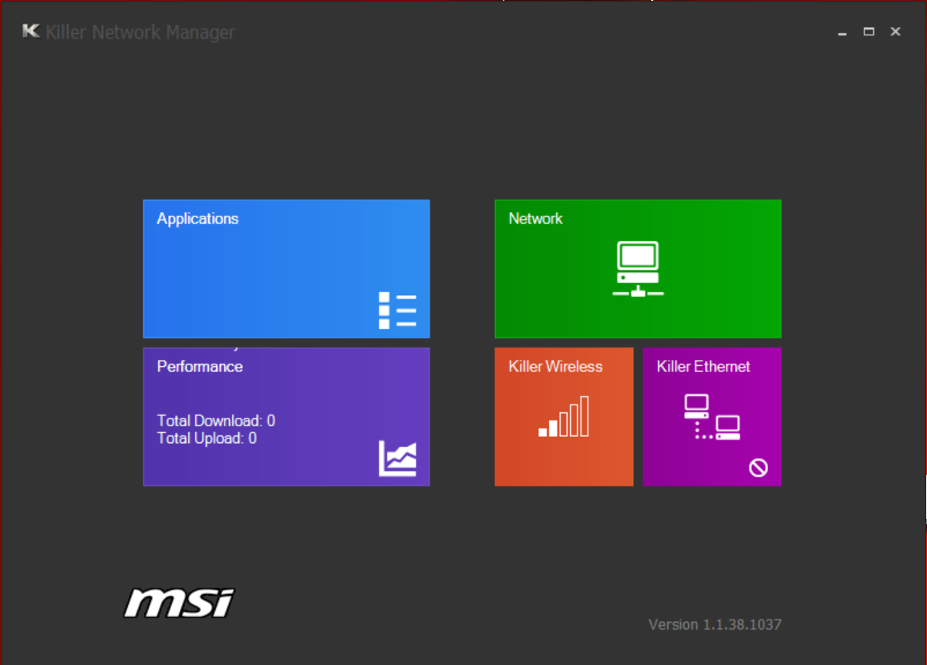Close the Killer Network Manager window
Viewport: 927px width, 665px height.
(895, 32)
